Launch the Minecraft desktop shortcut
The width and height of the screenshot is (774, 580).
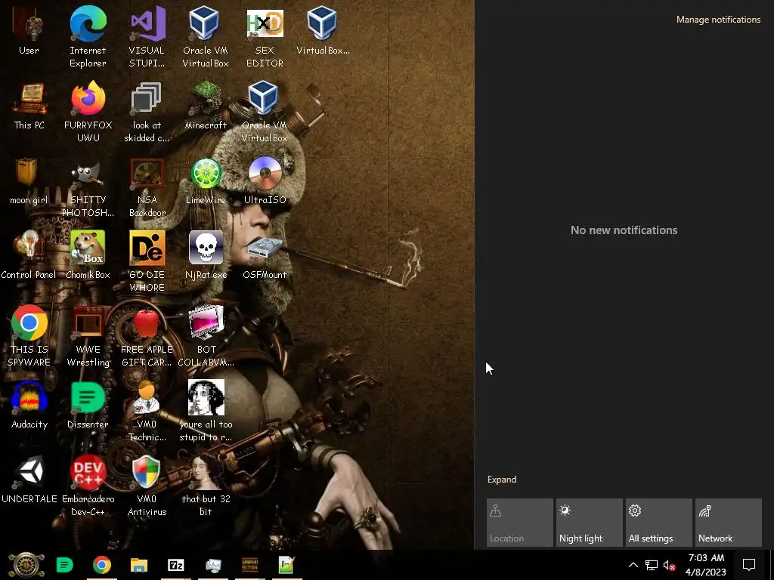[x=206, y=106]
